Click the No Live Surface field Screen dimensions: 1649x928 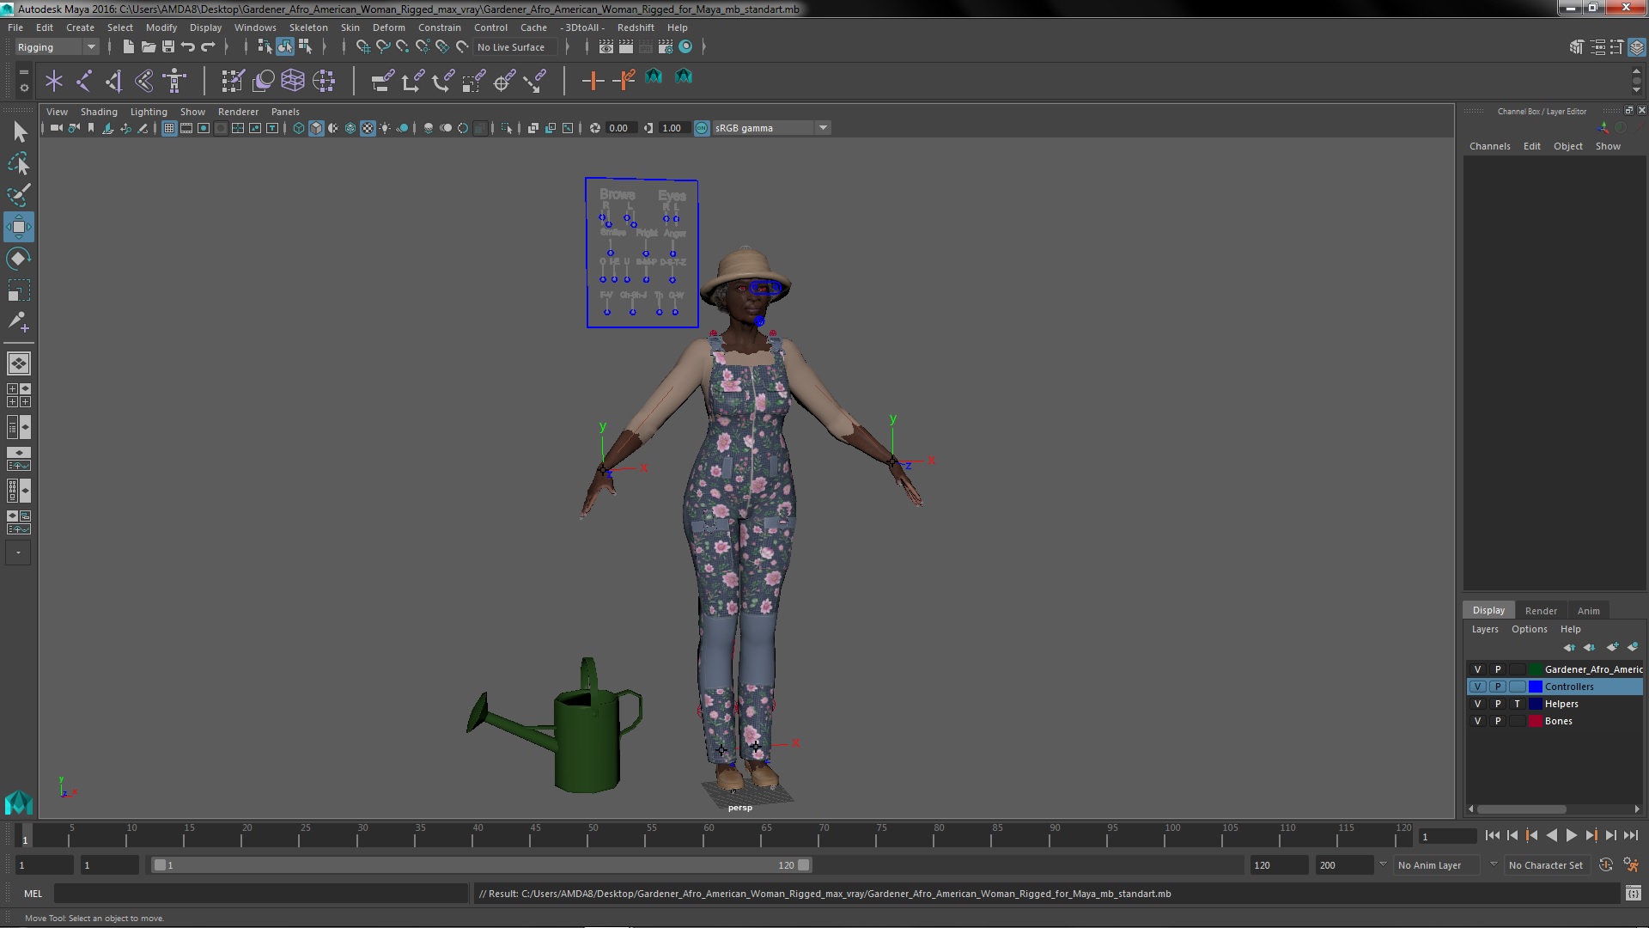(516, 47)
